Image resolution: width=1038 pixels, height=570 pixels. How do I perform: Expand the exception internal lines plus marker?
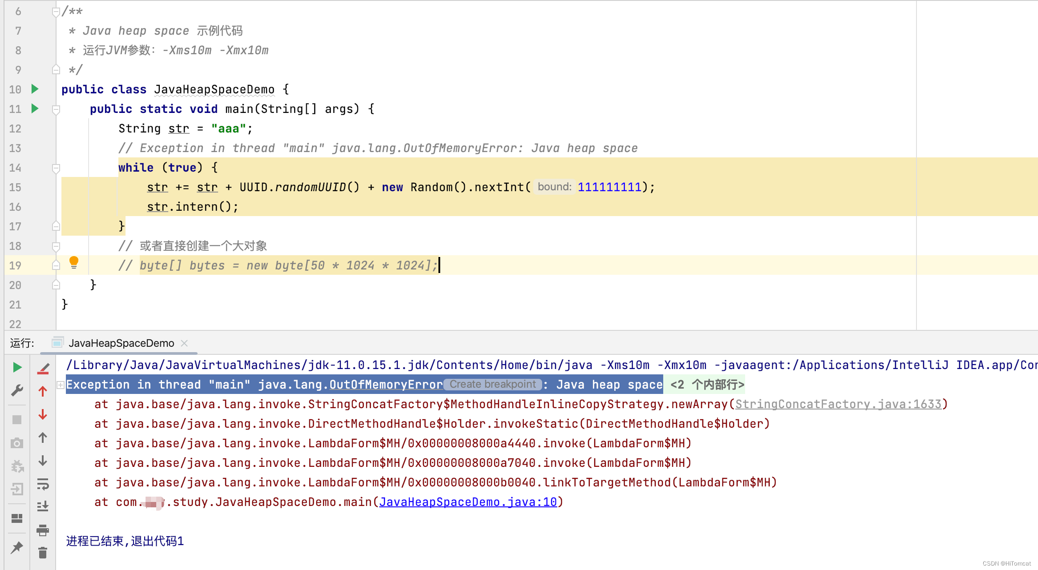(61, 385)
